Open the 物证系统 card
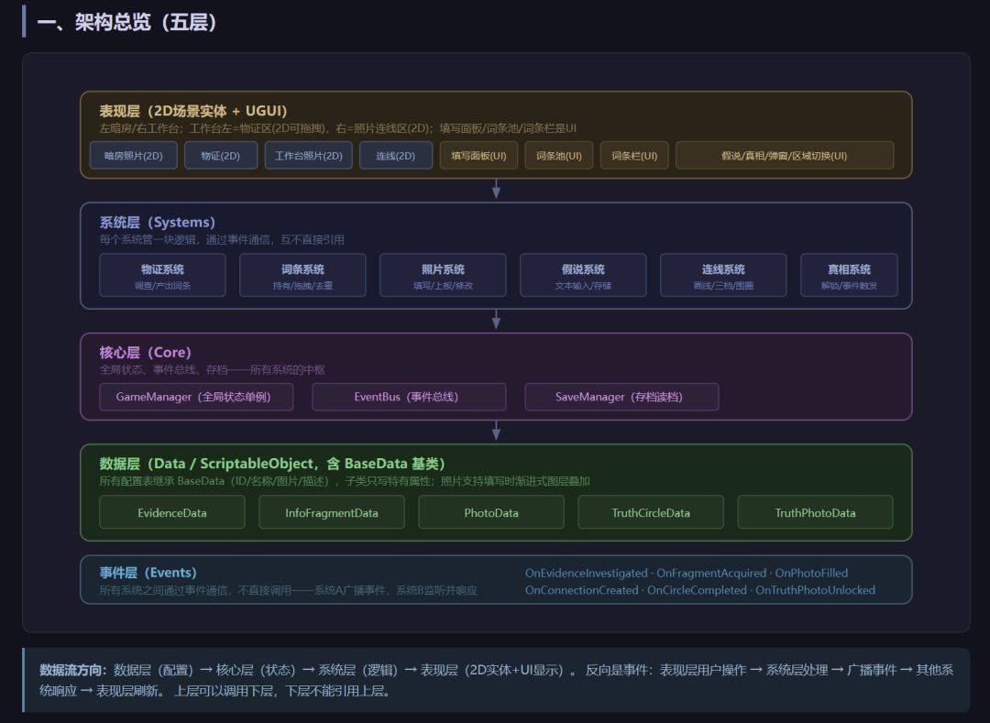This screenshot has width=990, height=723. (162, 275)
